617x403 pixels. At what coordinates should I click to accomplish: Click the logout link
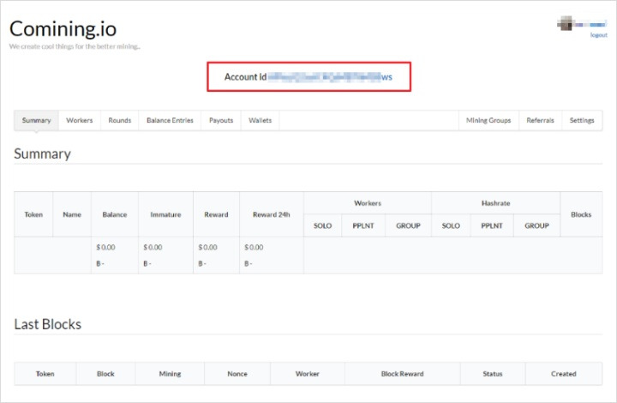pyautogui.click(x=598, y=35)
